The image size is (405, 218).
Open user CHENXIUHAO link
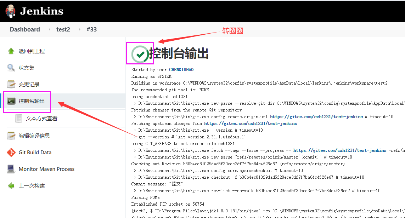[x=181, y=70]
